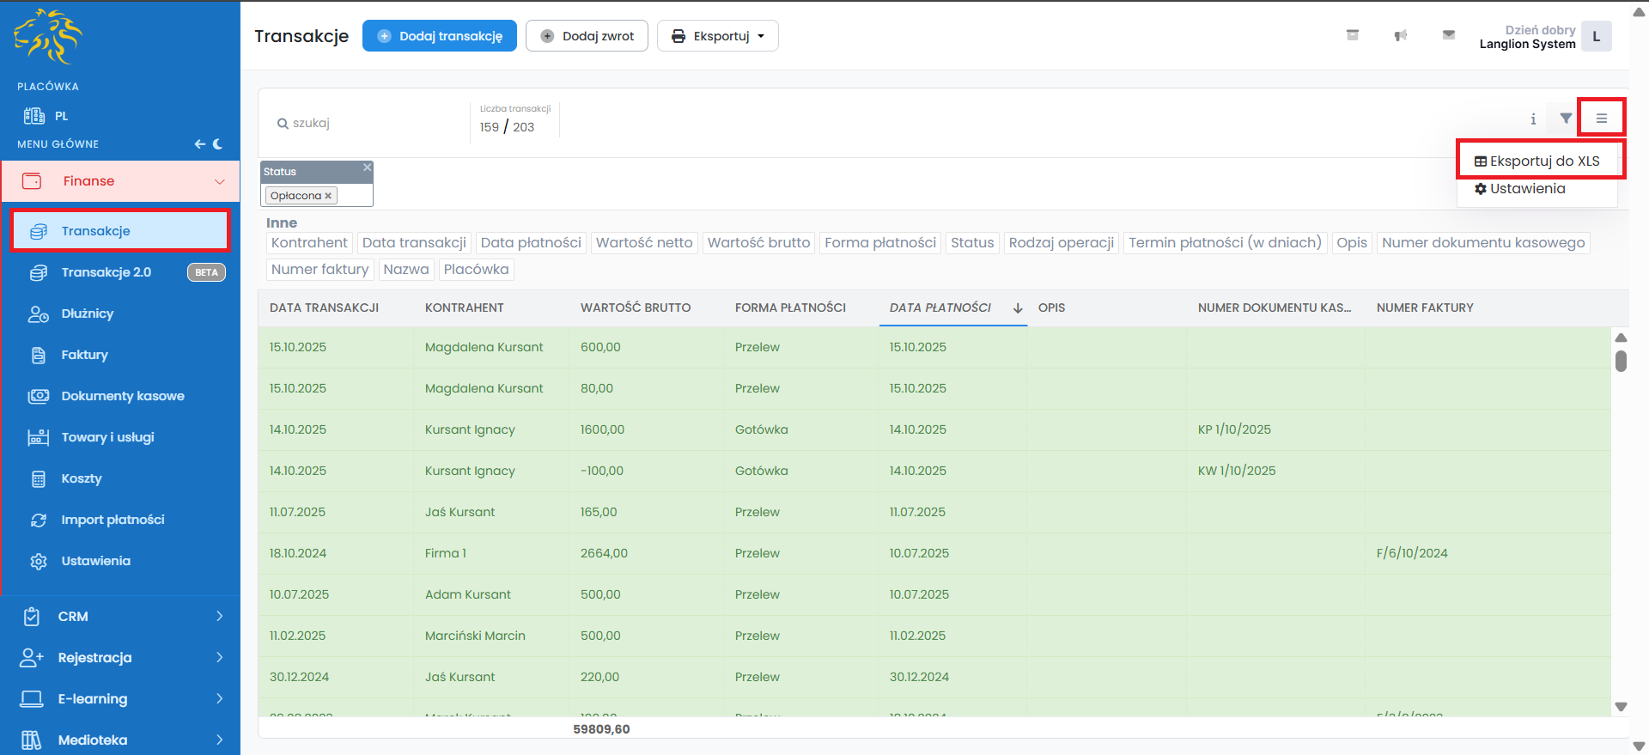
Task: Collapse sidebar with the left arrow icon
Action: (x=199, y=144)
